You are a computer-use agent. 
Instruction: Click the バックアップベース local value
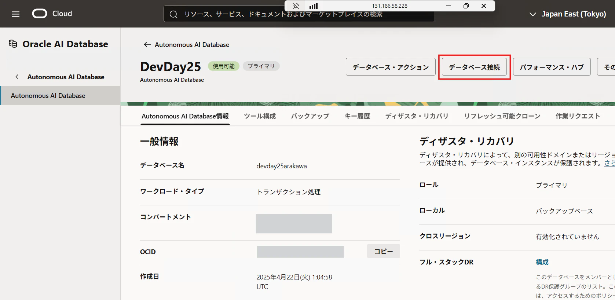[x=564, y=211]
